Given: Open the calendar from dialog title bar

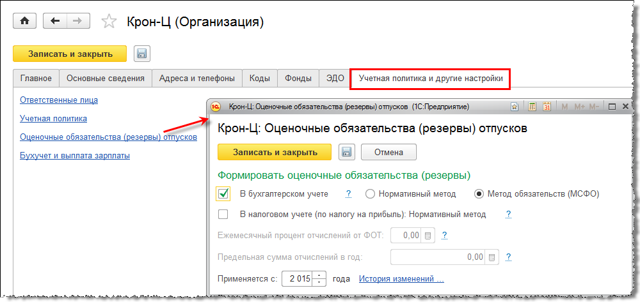Looking at the screenshot, I should click(x=547, y=107).
